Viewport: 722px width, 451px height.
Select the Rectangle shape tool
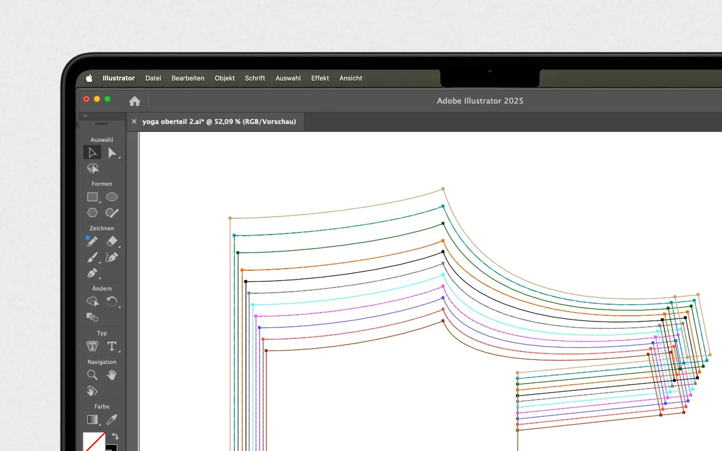(93, 197)
